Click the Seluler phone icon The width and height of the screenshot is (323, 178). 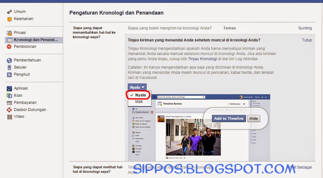(x=9, y=67)
